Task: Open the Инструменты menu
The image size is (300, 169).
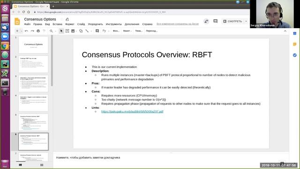Action: 113,24
